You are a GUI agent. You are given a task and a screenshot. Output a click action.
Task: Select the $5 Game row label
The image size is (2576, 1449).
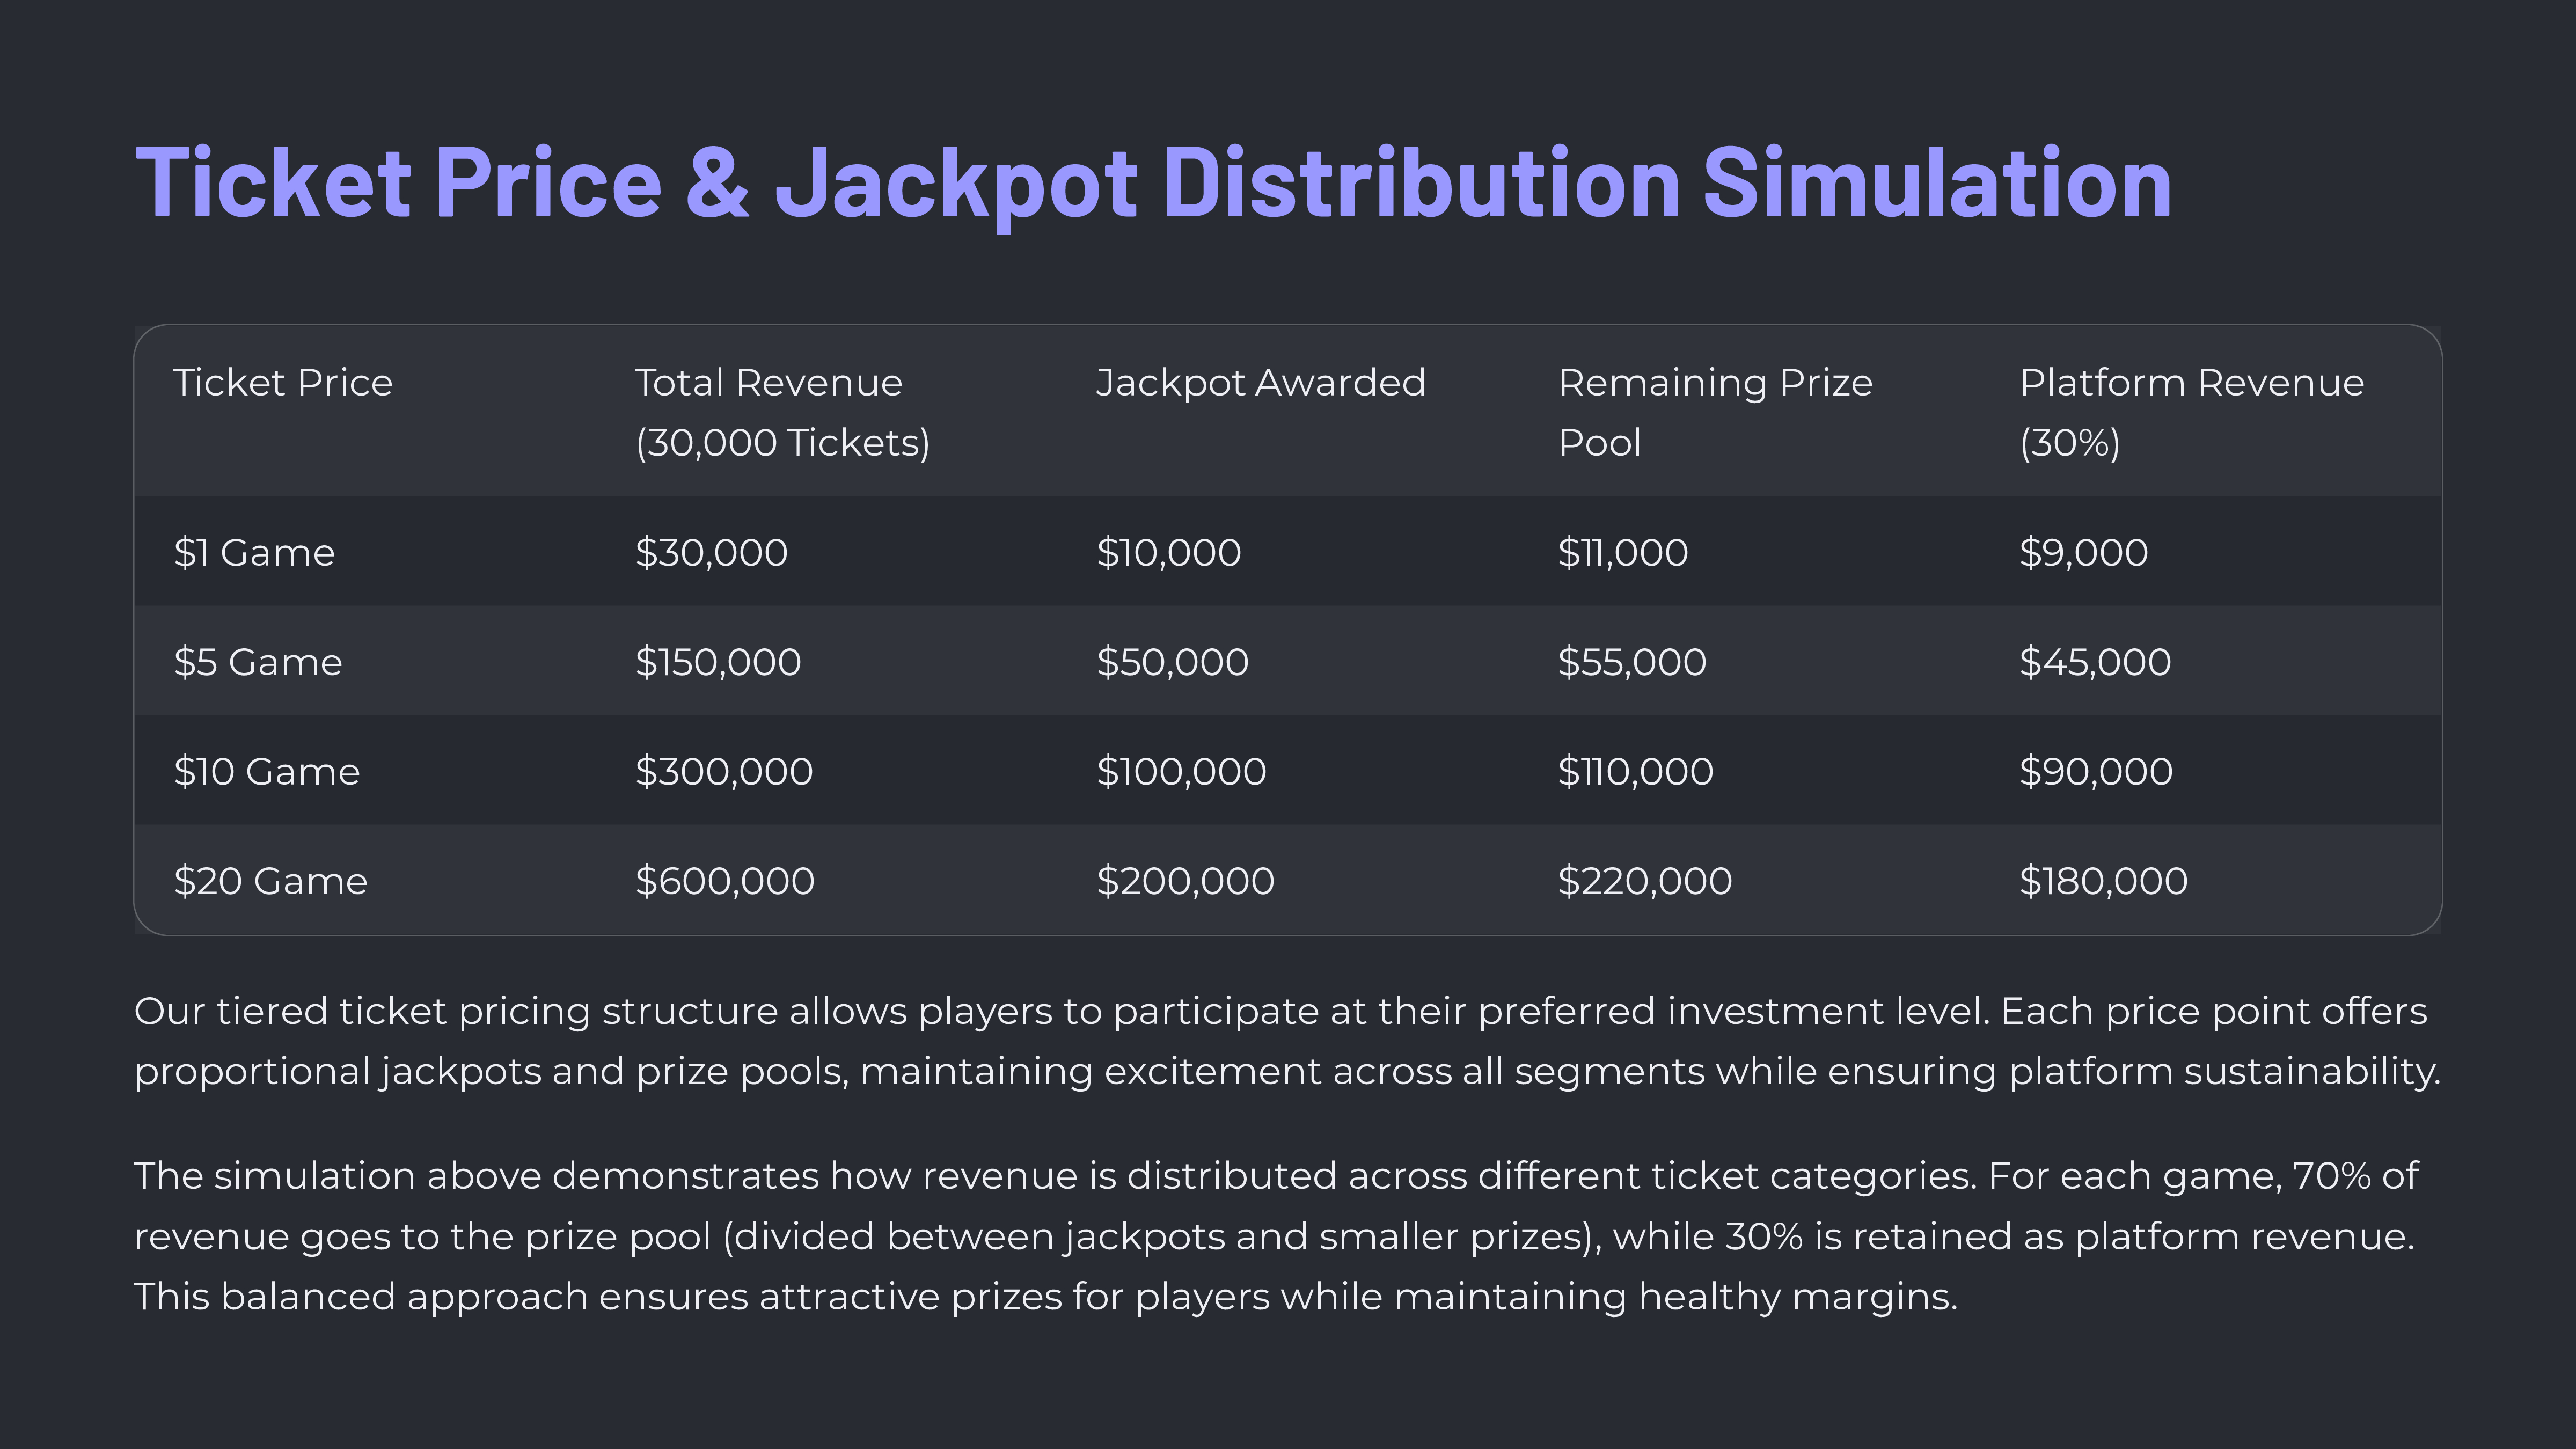257,662
